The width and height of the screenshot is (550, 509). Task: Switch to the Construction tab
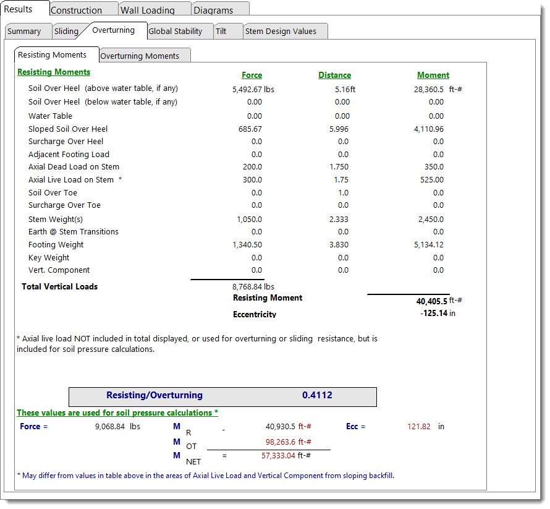76,10
